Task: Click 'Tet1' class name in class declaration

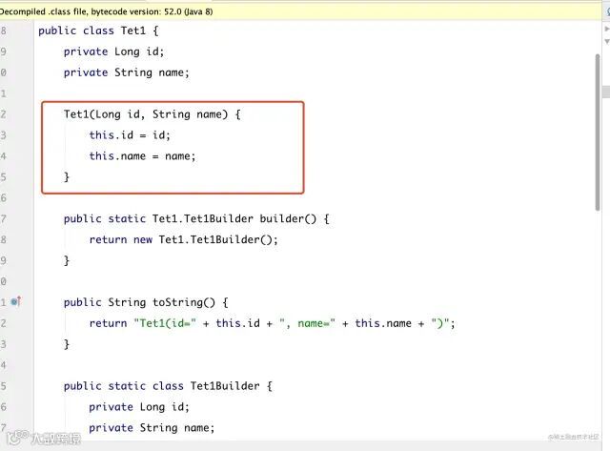Action: tap(133, 31)
